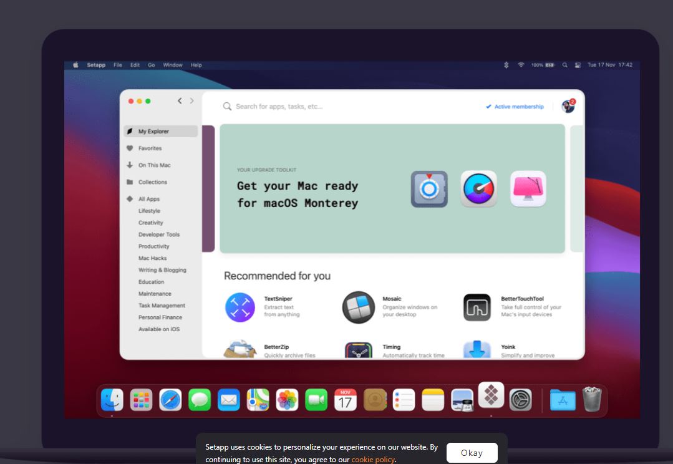The height and width of the screenshot is (464, 673).
Task: Select the Education category
Action: [151, 281]
